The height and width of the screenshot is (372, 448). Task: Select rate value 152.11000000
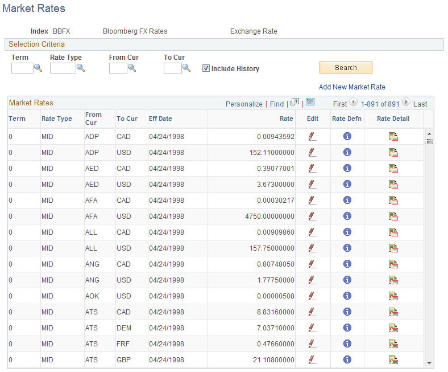(x=272, y=153)
